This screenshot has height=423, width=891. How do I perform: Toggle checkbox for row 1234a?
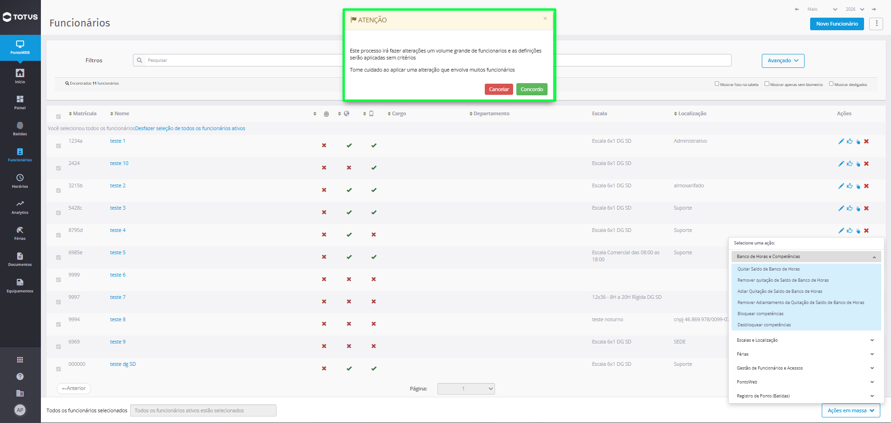tap(59, 146)
